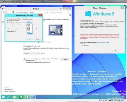Click the All Control Panel Items breadcrumb
The width and height of the screenshot is (127, 102).
coord(22,12)
